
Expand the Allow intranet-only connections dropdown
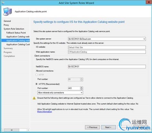point(82,93)
